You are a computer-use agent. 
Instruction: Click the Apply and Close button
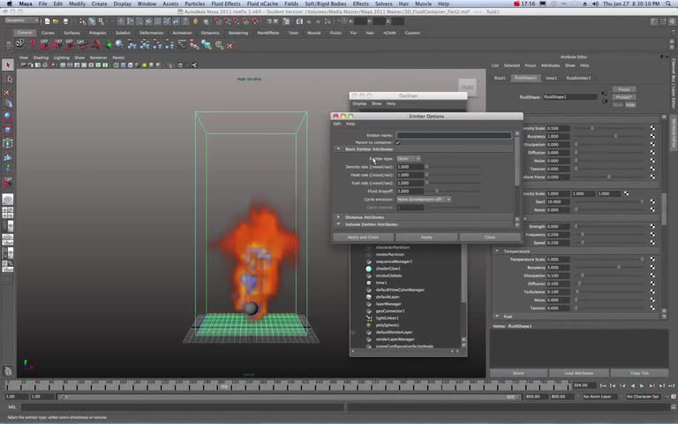pos(363,237)
